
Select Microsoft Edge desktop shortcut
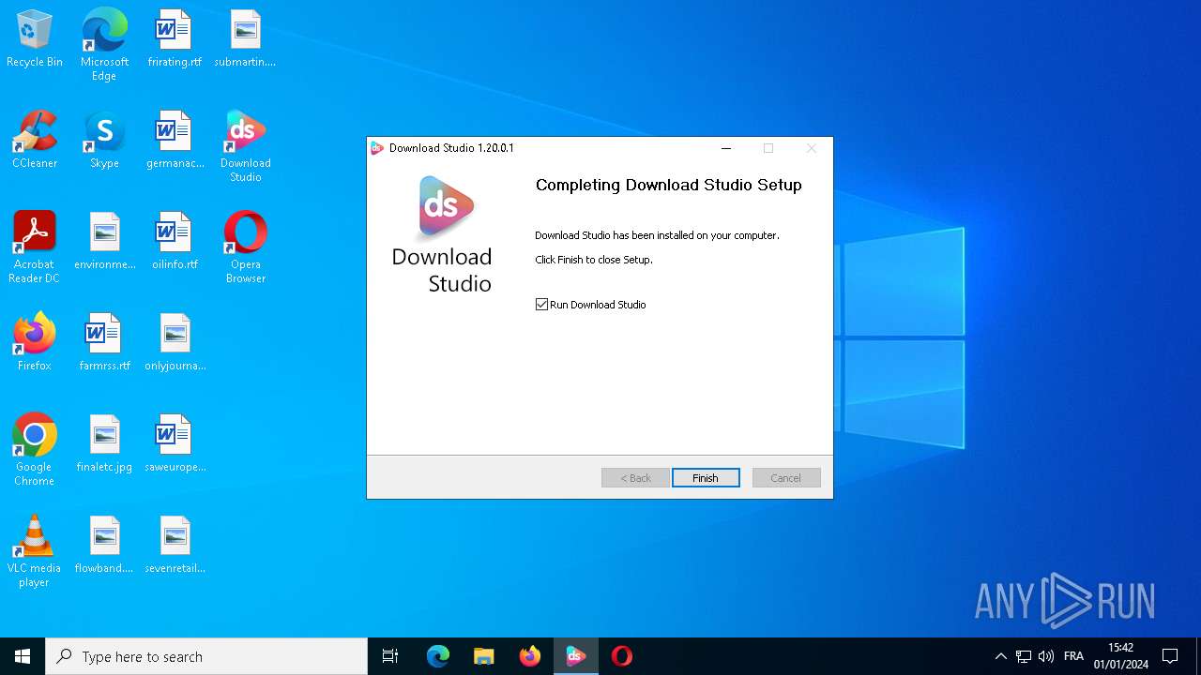point(104,44)
